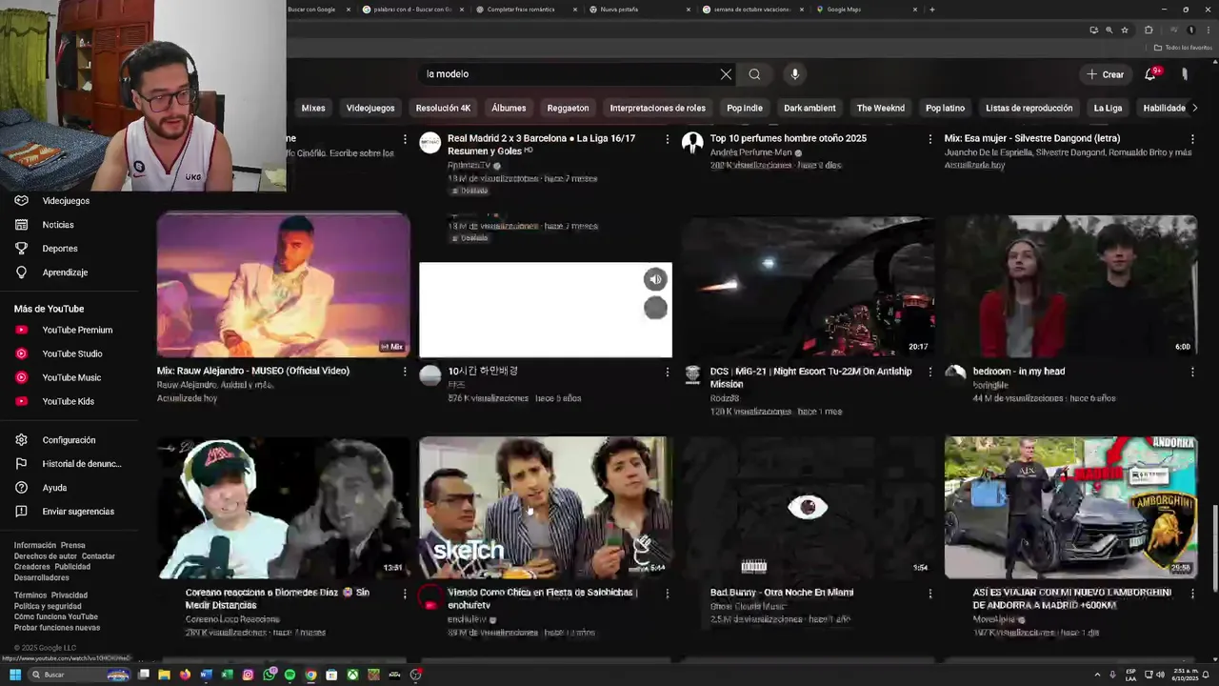Open options menu for Coreano reacciona video

coord(404,594)
